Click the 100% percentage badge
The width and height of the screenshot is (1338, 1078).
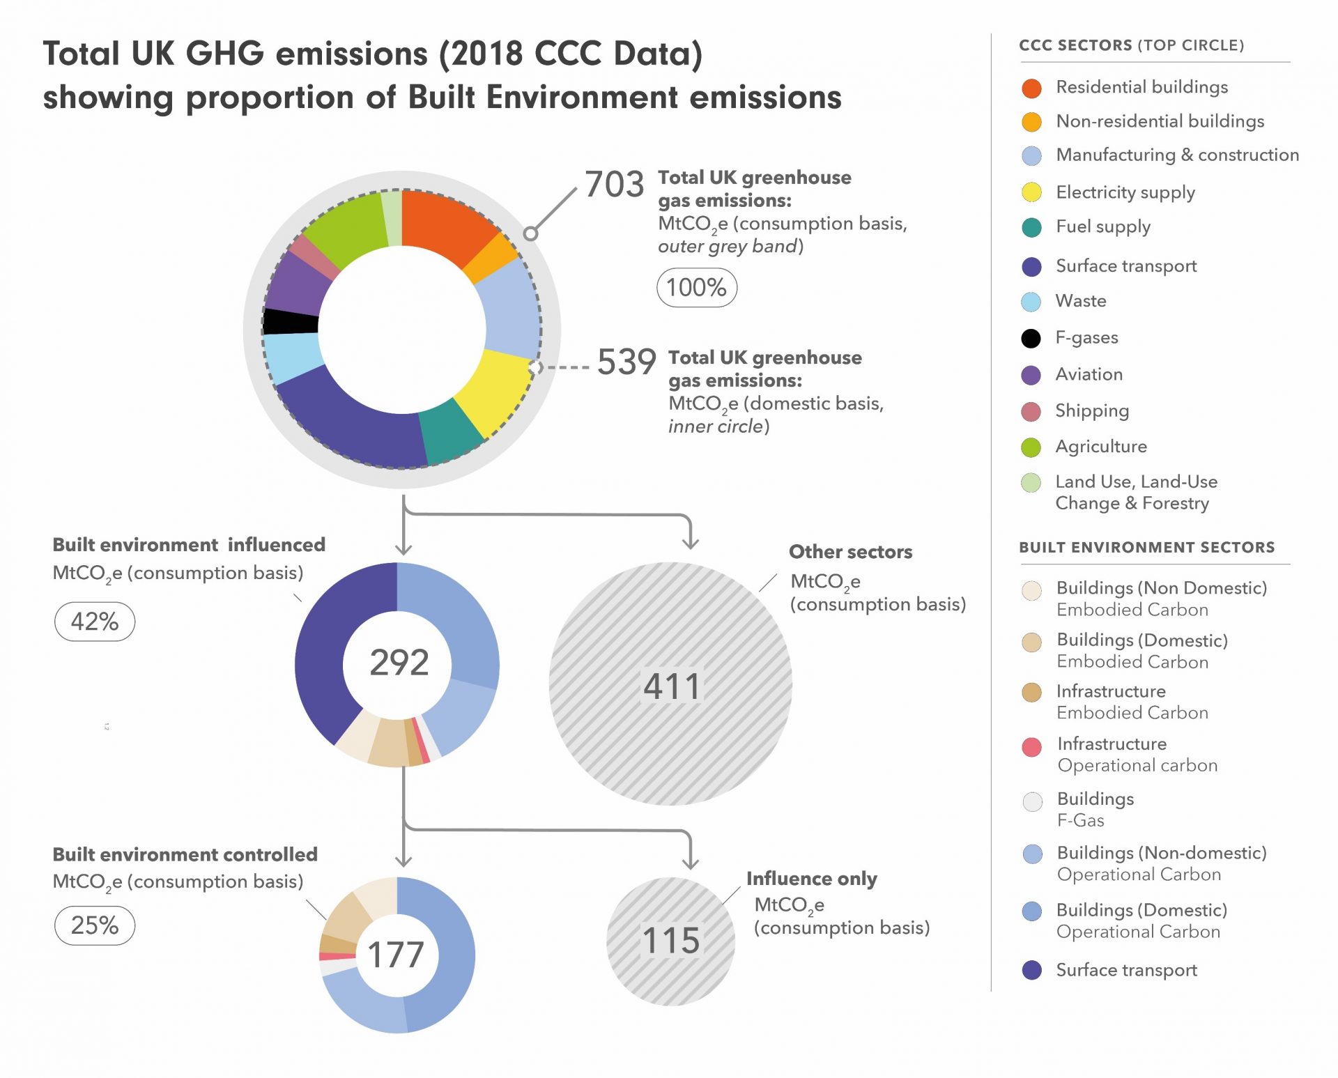[696, 287]
